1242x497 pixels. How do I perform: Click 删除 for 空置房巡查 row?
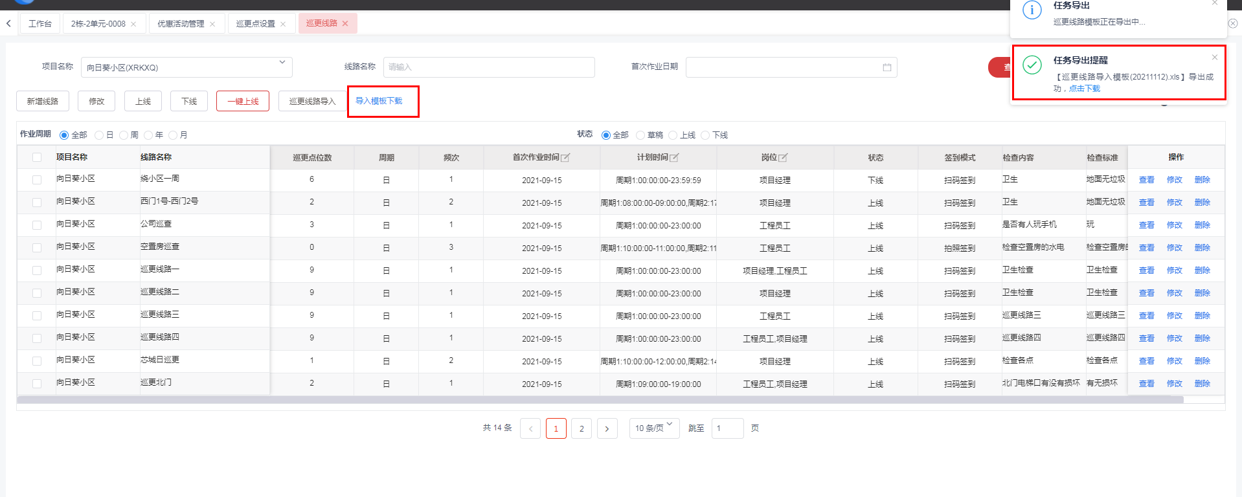point(1202,248)
